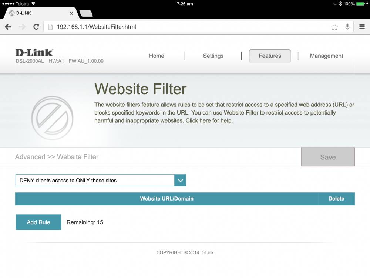Click the DSL-2900AL model text
The image size is (370, 278).
pyautogui.click(x=30, y=61)
